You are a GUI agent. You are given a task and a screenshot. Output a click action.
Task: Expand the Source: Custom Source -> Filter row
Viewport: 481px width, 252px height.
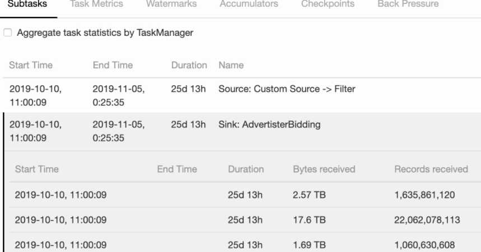242,95
